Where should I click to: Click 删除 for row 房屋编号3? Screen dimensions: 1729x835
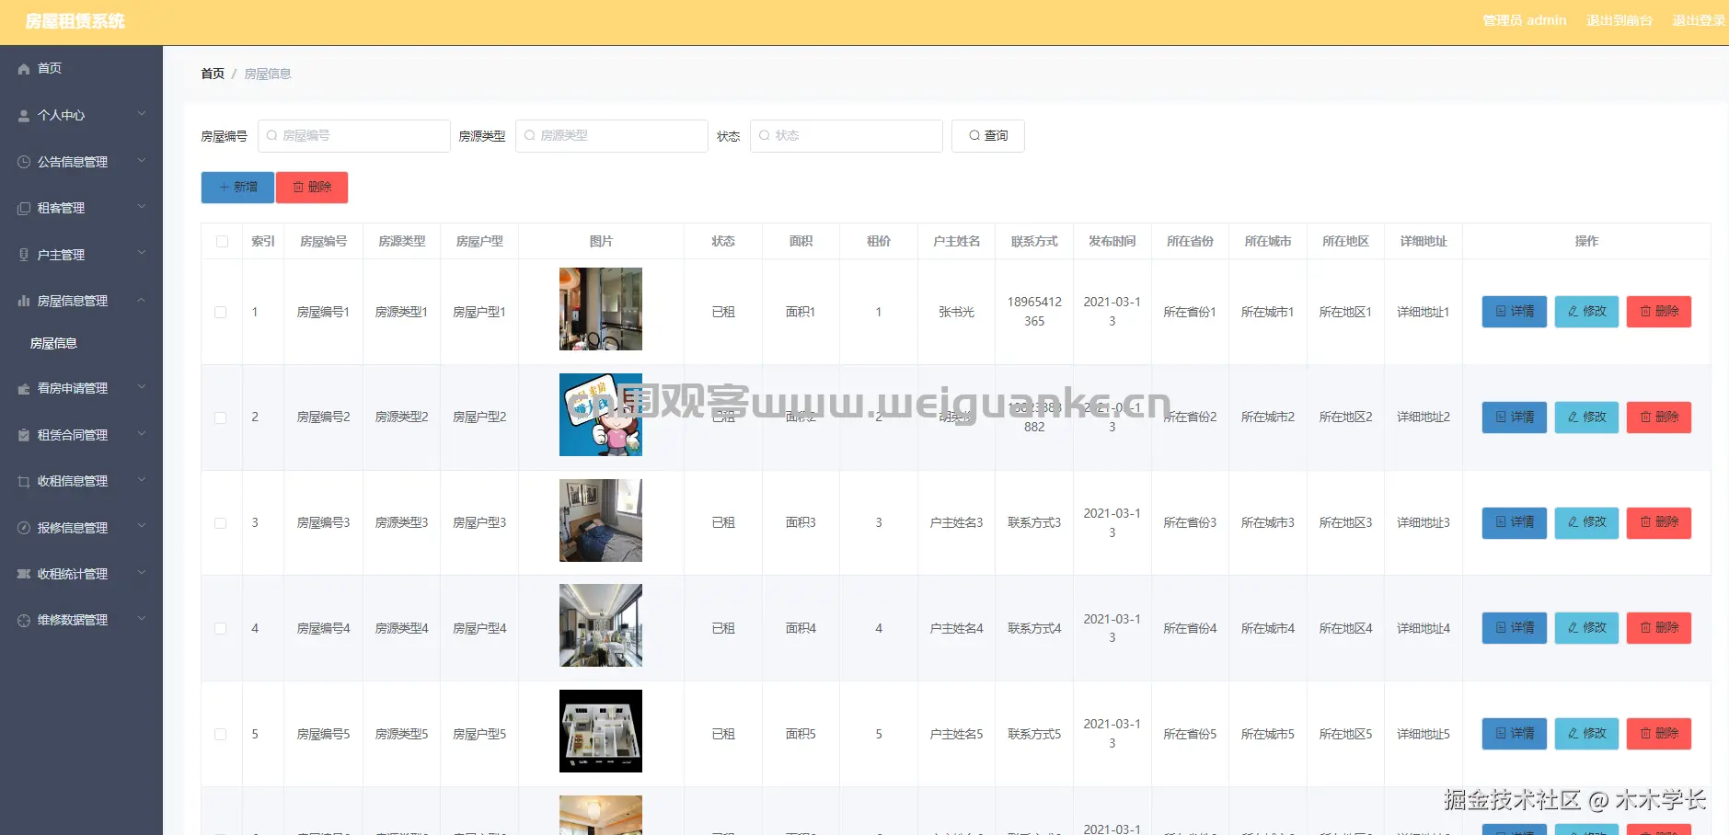click(x=1659, y=522)
